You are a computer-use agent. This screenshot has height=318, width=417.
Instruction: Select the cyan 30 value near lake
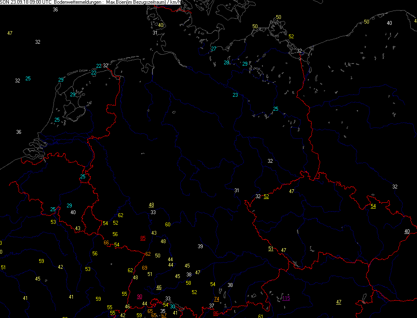point(173,306)
